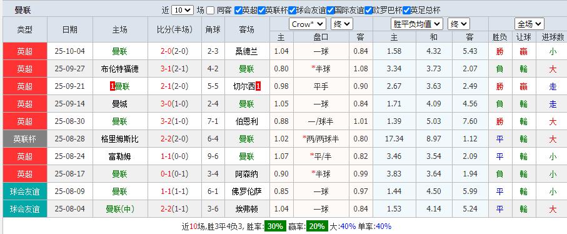The image size is (567, 234).
Task: Open the 全场 period dropdown
Action: [529, 24]
